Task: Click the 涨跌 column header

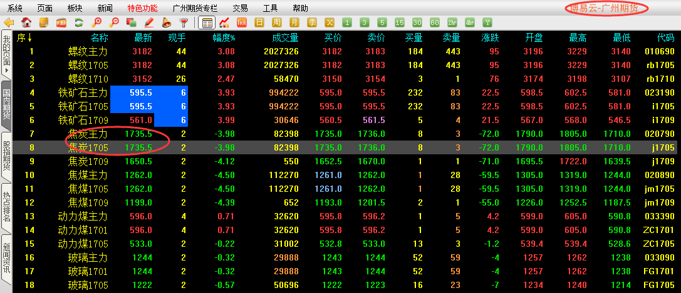Action: pos(489,38)
